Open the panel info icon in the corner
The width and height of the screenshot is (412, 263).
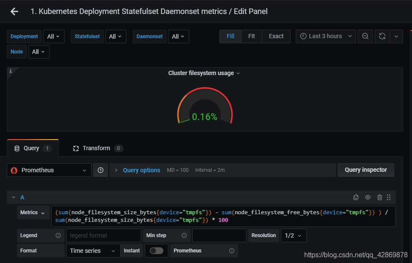coord(11,71)
